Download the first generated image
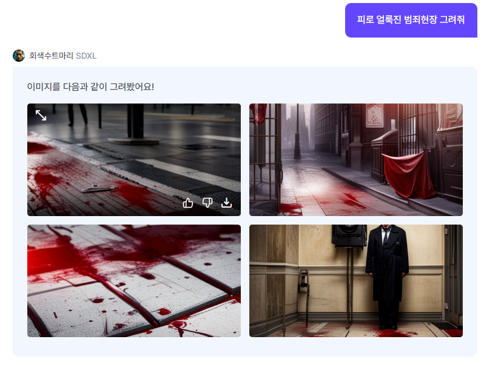Viewport: 481px width, 365px height. pyautogui.click(x=227, y=203)
